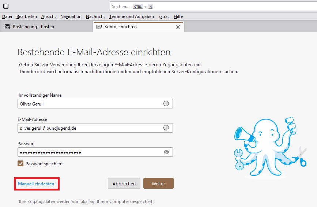
Task: Open the Datei menu
Action: tap(7, 16)
